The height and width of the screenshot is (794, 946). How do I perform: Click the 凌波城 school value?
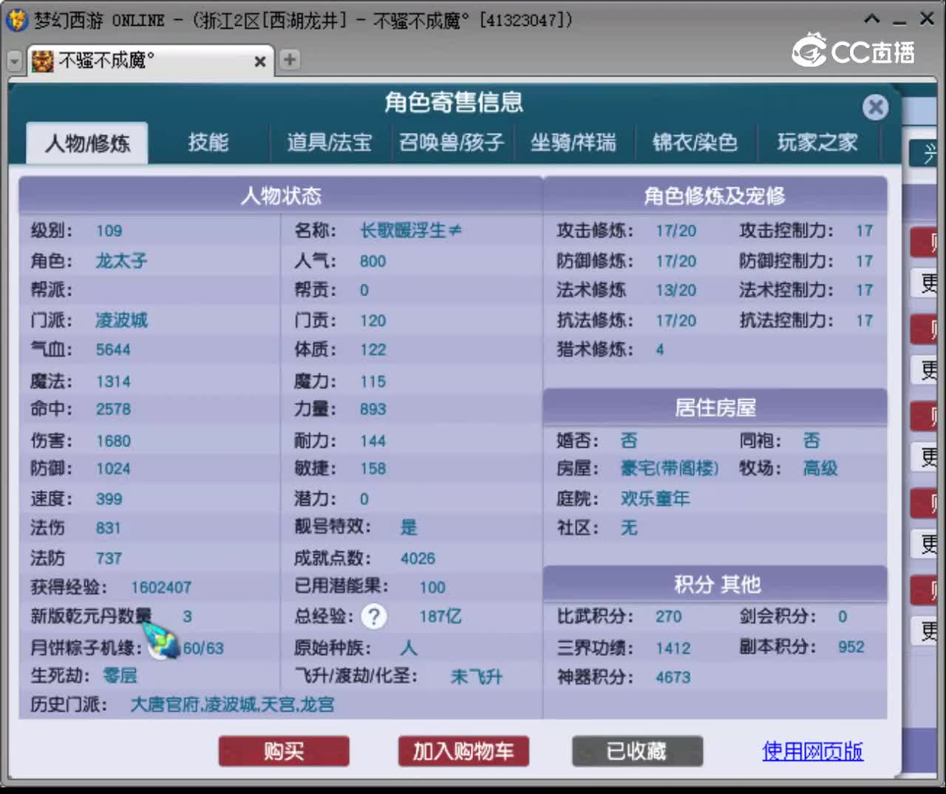tap(122, 320)
